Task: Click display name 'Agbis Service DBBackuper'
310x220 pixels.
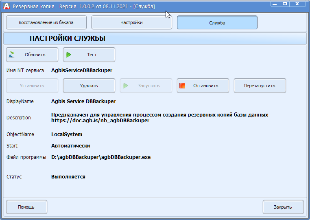Action: tap(83, 101)
